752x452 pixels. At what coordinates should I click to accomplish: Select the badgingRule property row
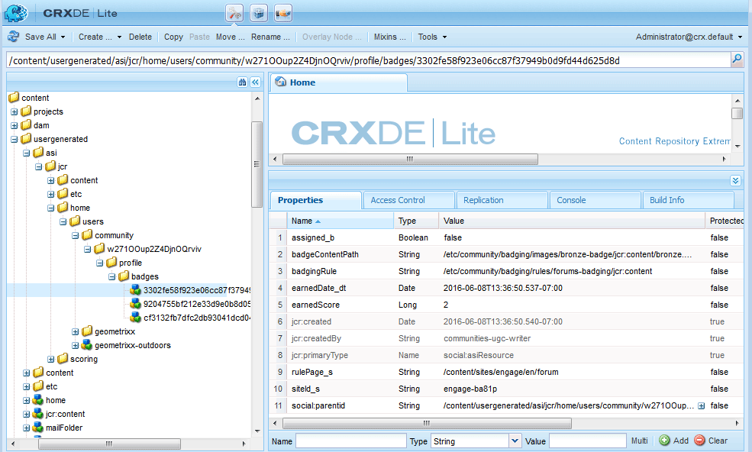506,271
